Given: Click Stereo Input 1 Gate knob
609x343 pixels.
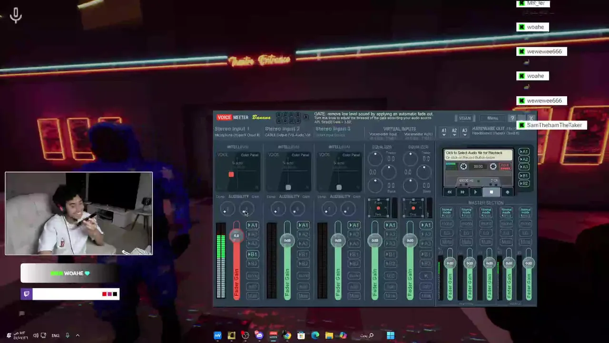Looking at the screenshot, I should coord(247,209).
